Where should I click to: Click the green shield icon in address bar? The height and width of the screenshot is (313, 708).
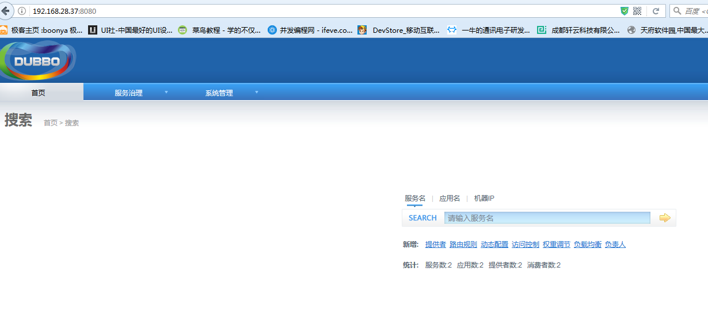(x=624, y=11)
